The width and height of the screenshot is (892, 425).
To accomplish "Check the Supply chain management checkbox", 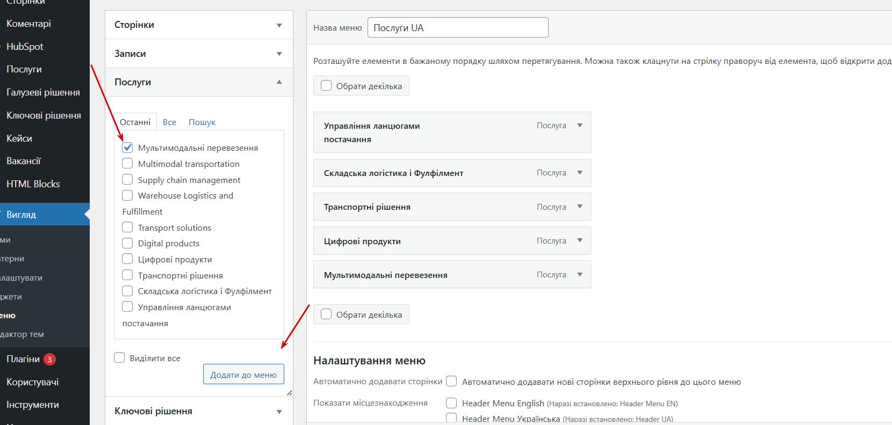I will coord(127,179).
